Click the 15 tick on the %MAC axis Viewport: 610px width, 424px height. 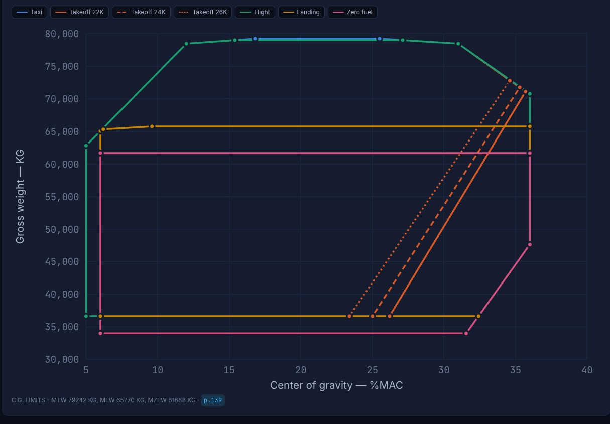click(x=229, y=370)
